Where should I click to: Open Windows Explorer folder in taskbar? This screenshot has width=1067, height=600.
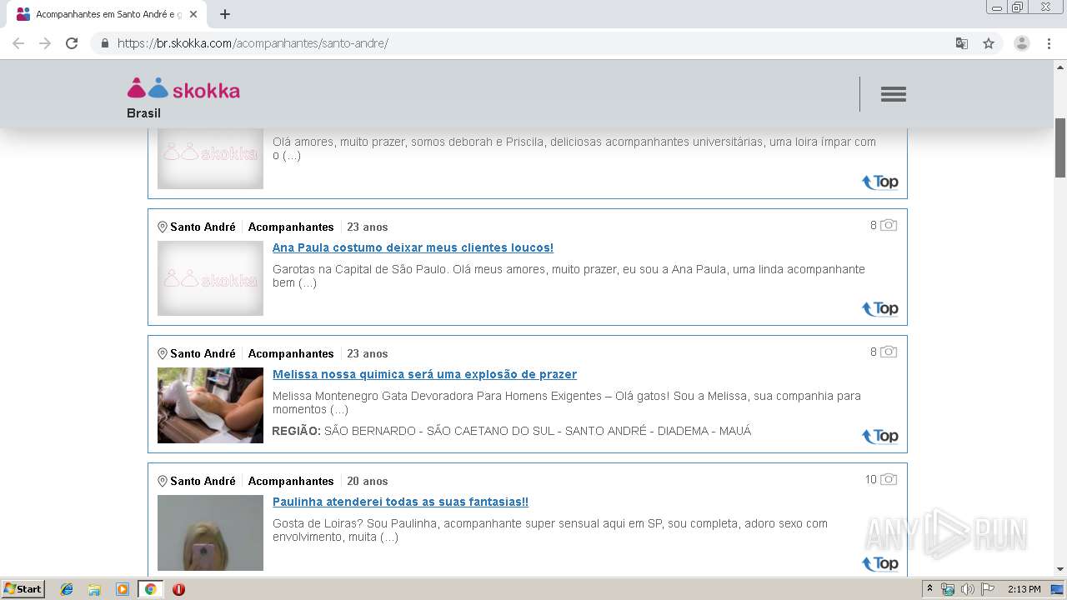pos(94,589)
